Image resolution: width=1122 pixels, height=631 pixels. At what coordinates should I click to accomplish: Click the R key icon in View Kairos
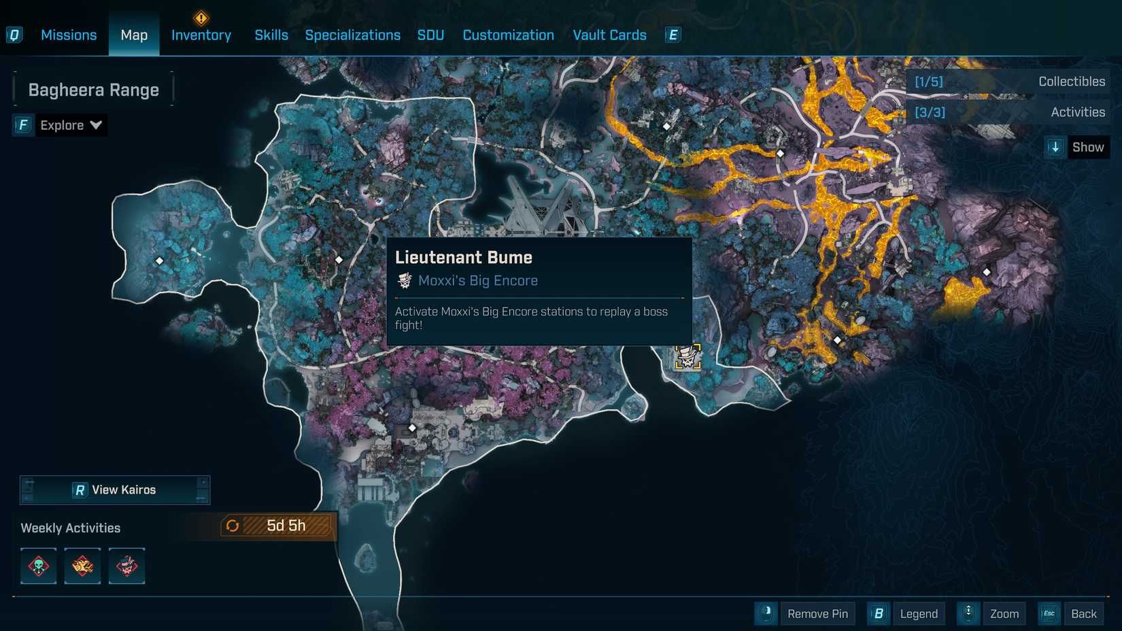pyautogui.click(x=80, y=490)
